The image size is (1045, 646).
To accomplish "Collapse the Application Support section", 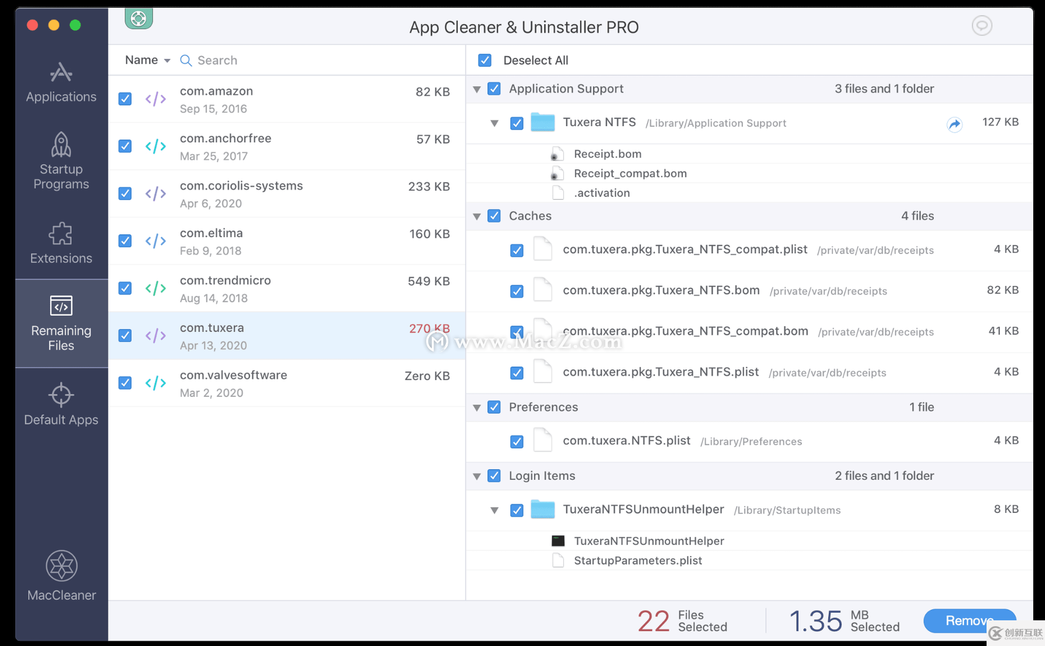I will [x=477, y=89].
